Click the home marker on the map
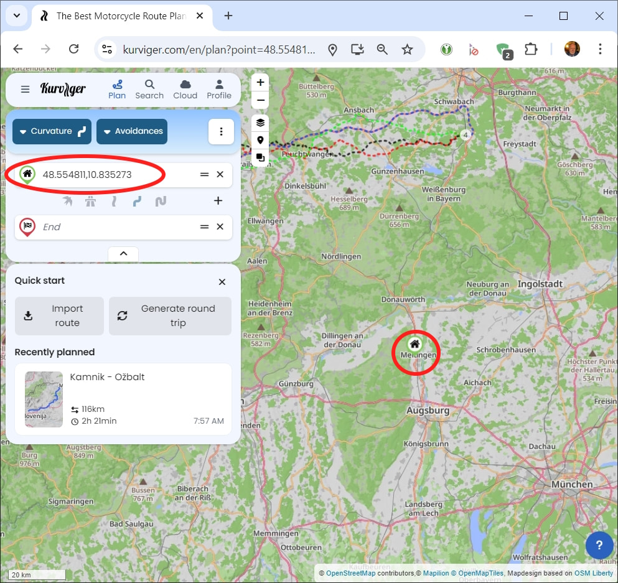618x583 pixels. (x=414, y=343)
